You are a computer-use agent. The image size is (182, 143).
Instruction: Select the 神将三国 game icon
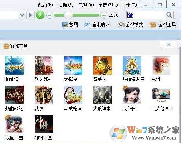point(44,124)
